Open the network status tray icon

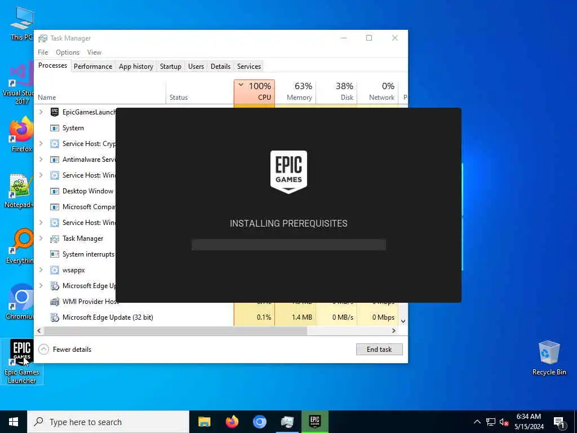point(491,422)
